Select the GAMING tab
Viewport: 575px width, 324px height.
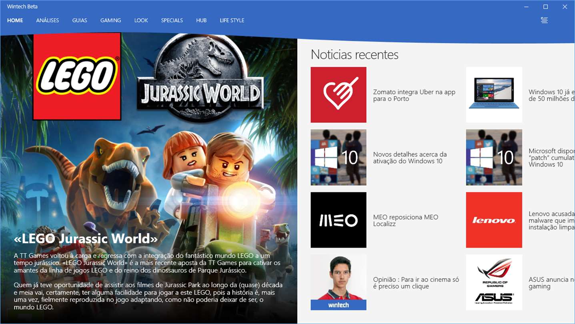111,20
